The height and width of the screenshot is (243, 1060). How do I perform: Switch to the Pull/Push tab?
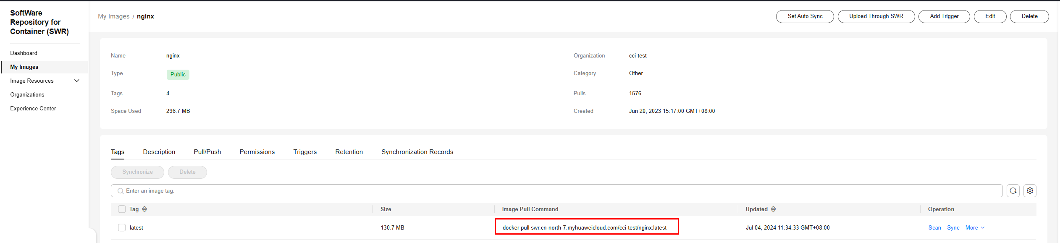207,152
